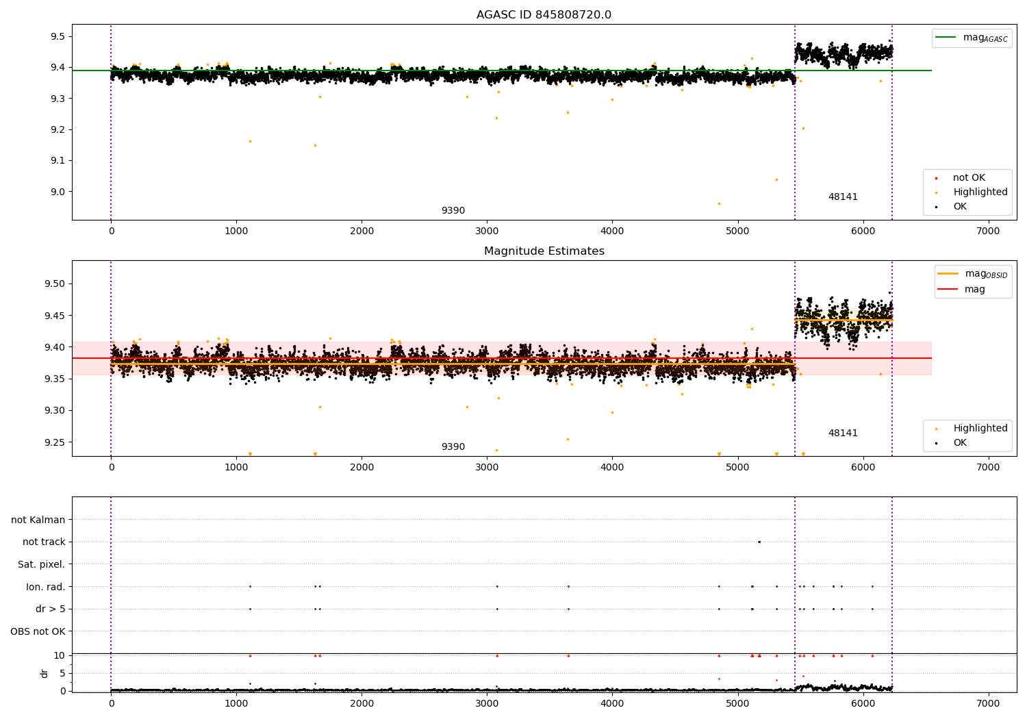Select 'Highlighted' legend entry in top panel
Screen dimensions: 1027x719
pos(980,192)
